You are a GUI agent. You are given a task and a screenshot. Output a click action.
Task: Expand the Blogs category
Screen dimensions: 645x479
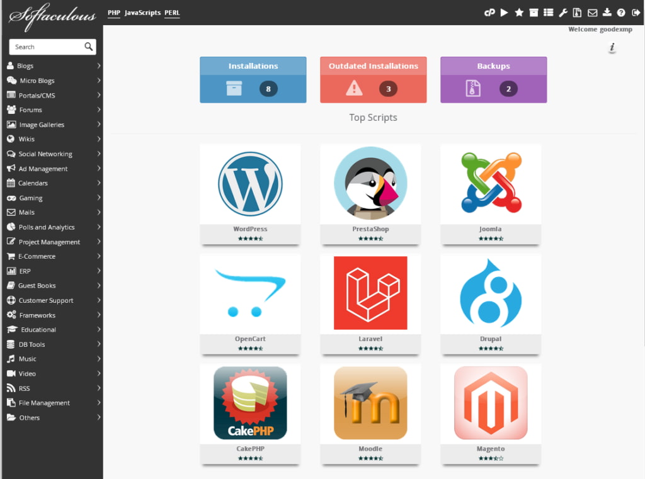(53, 66)
